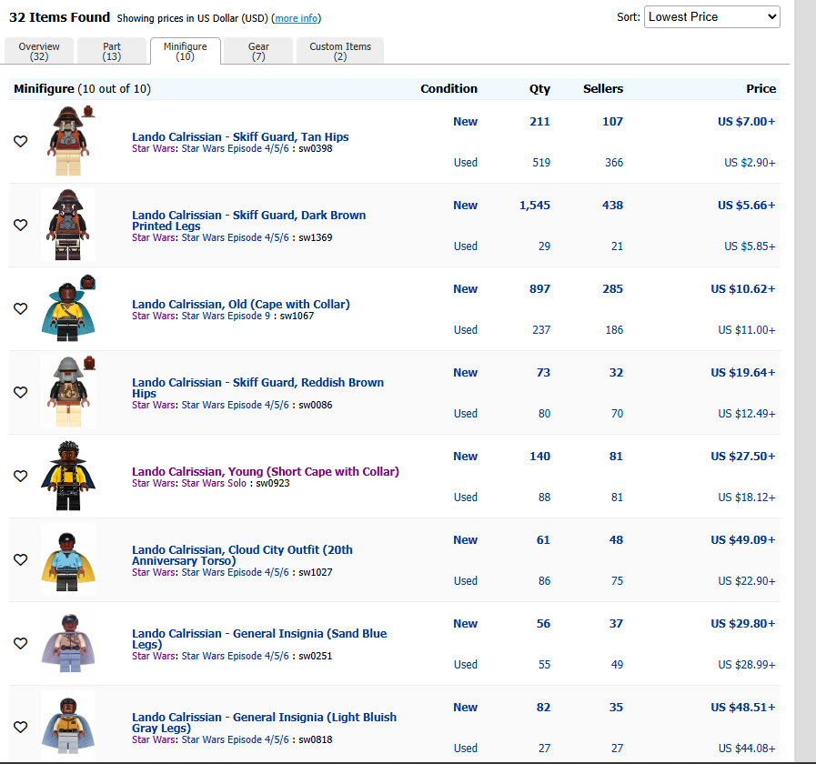The height and width of the screenshot is (764, 816).
Task: Click Star Wars category link under sw0398
Action: point(154,148)
